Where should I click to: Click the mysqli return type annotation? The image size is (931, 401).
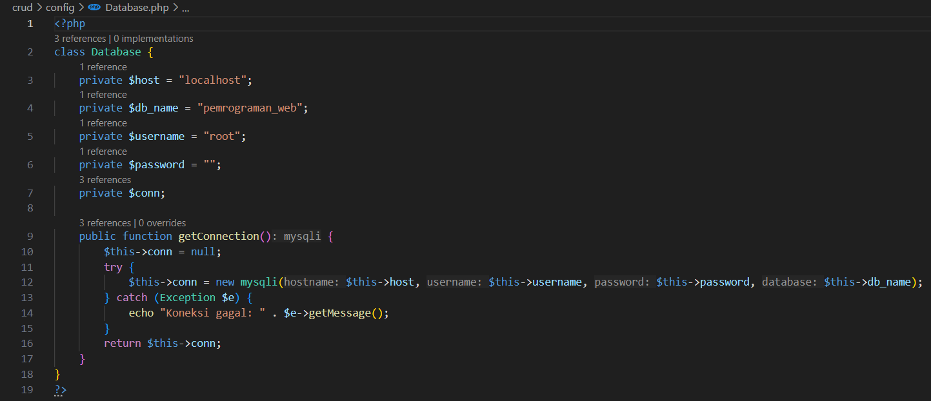301,235
